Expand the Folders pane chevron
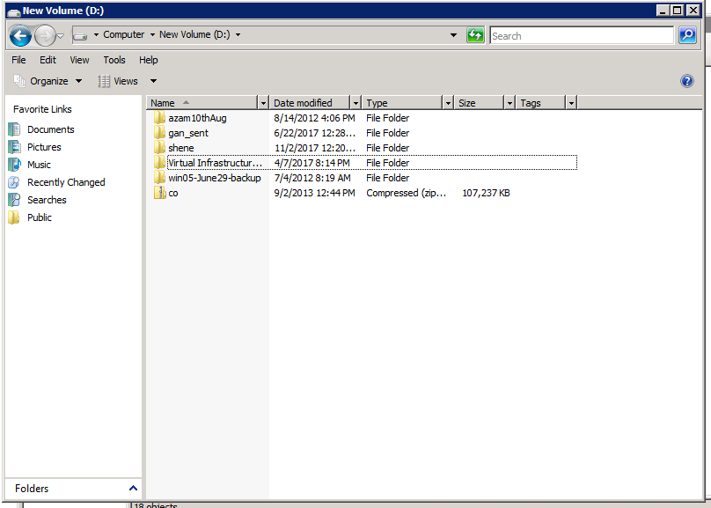Viewport: 711px width, 508px height. pos(133,488)
